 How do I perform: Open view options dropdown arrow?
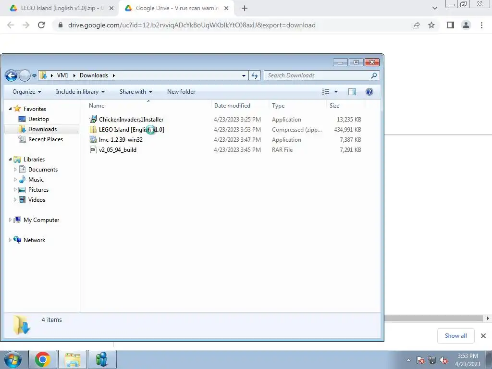[336, 92]
